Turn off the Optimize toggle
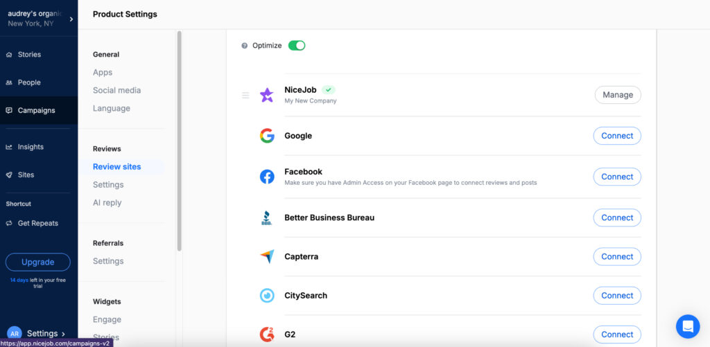 pos(297,46)
